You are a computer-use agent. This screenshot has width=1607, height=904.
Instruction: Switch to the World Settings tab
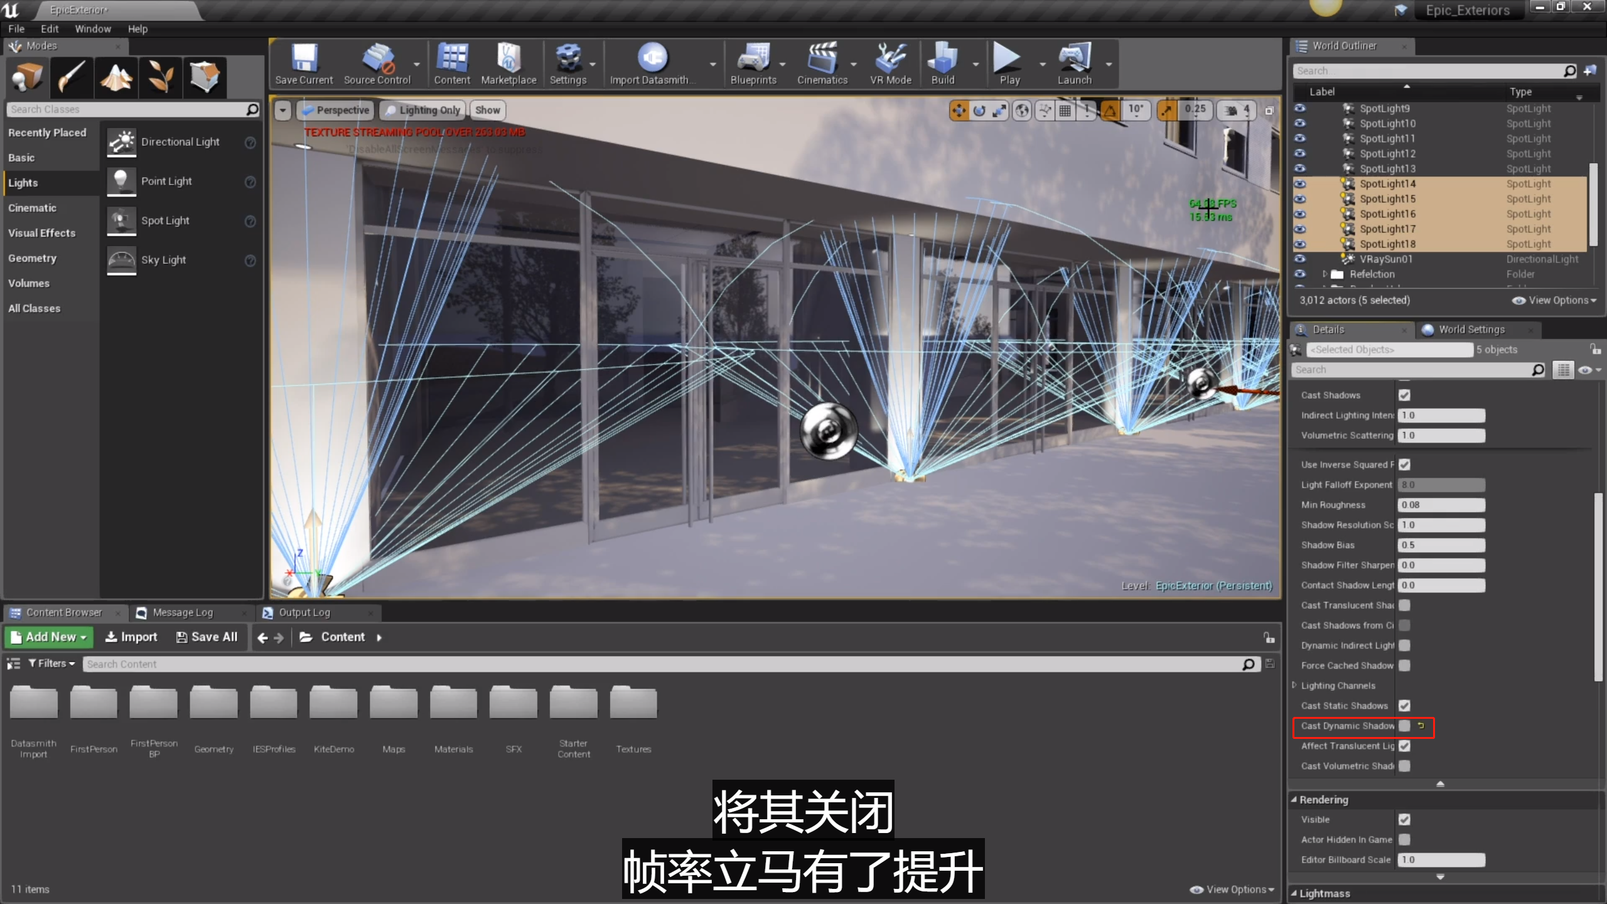pyautogui.click(x=1471, y=330)
